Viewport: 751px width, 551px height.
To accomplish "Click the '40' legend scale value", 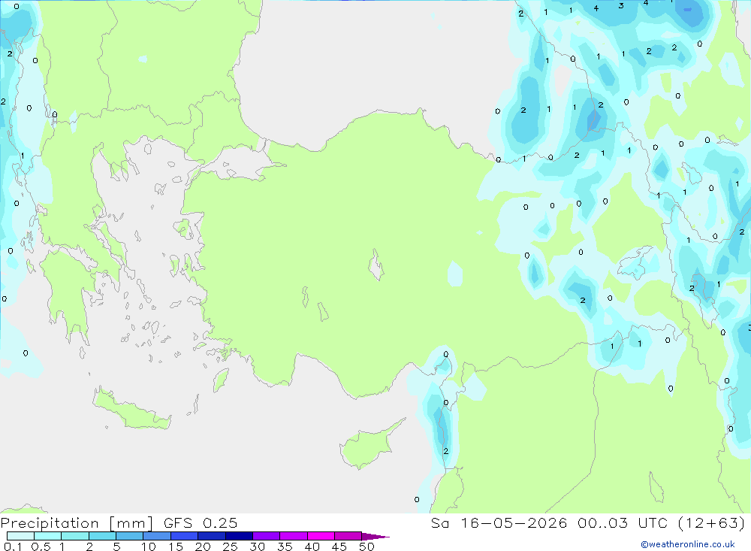I will (312, 546).
